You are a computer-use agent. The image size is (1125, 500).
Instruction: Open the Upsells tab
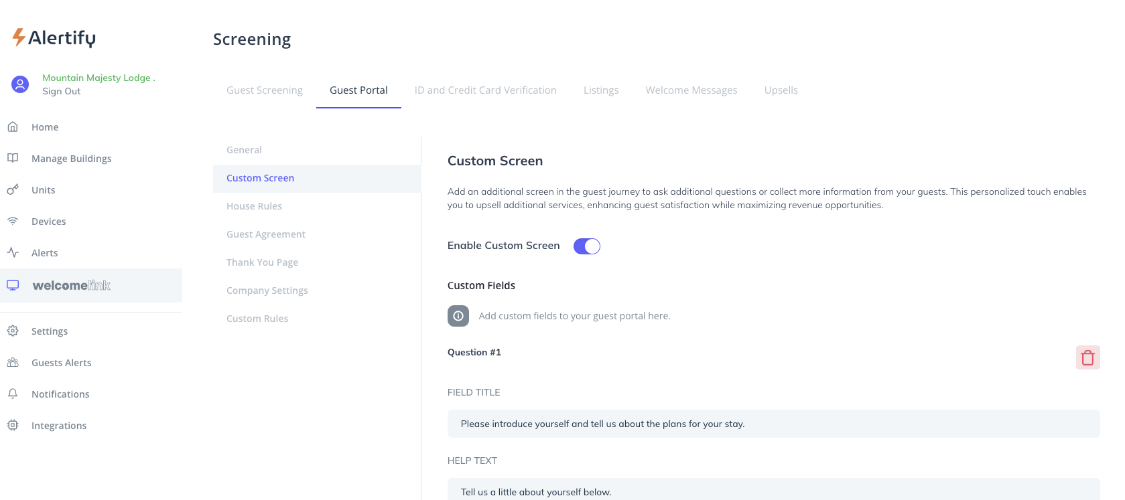coord(781,90)
